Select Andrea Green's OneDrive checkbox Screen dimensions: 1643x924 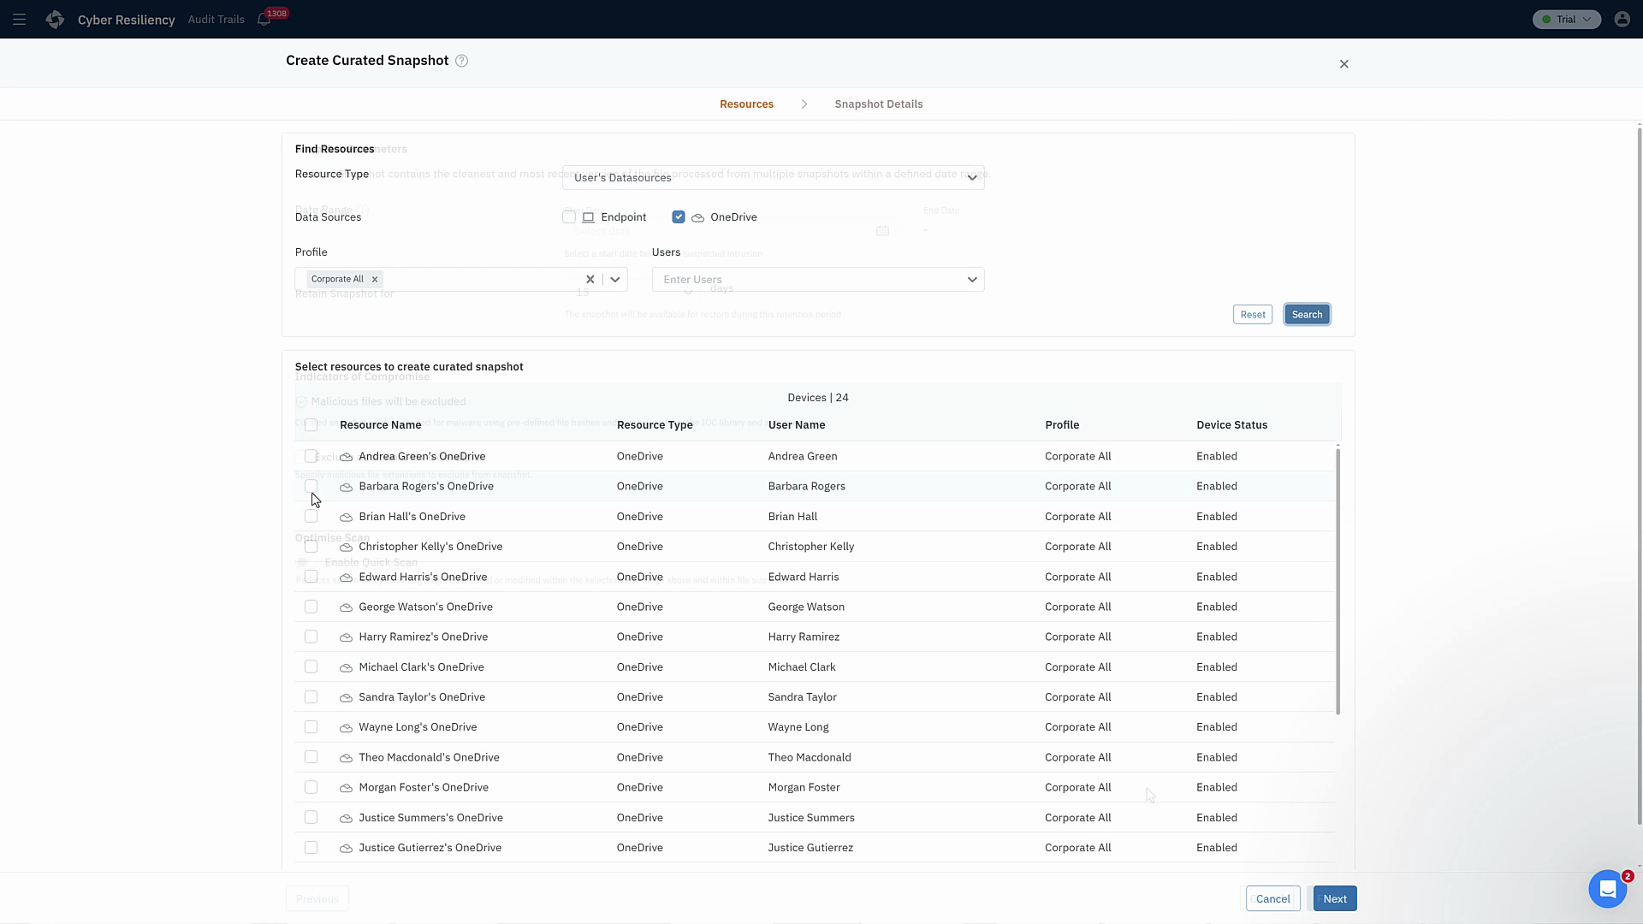tap(311, 456)
